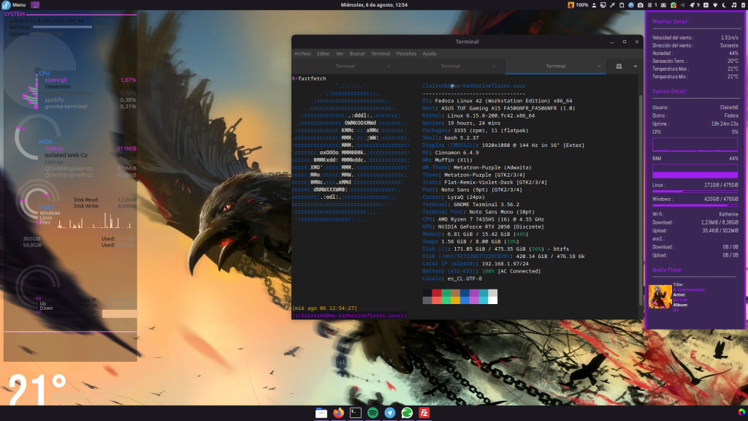Click the terminal prompt line at the bottom
748x421 pixels.
(x=350, y=316)
